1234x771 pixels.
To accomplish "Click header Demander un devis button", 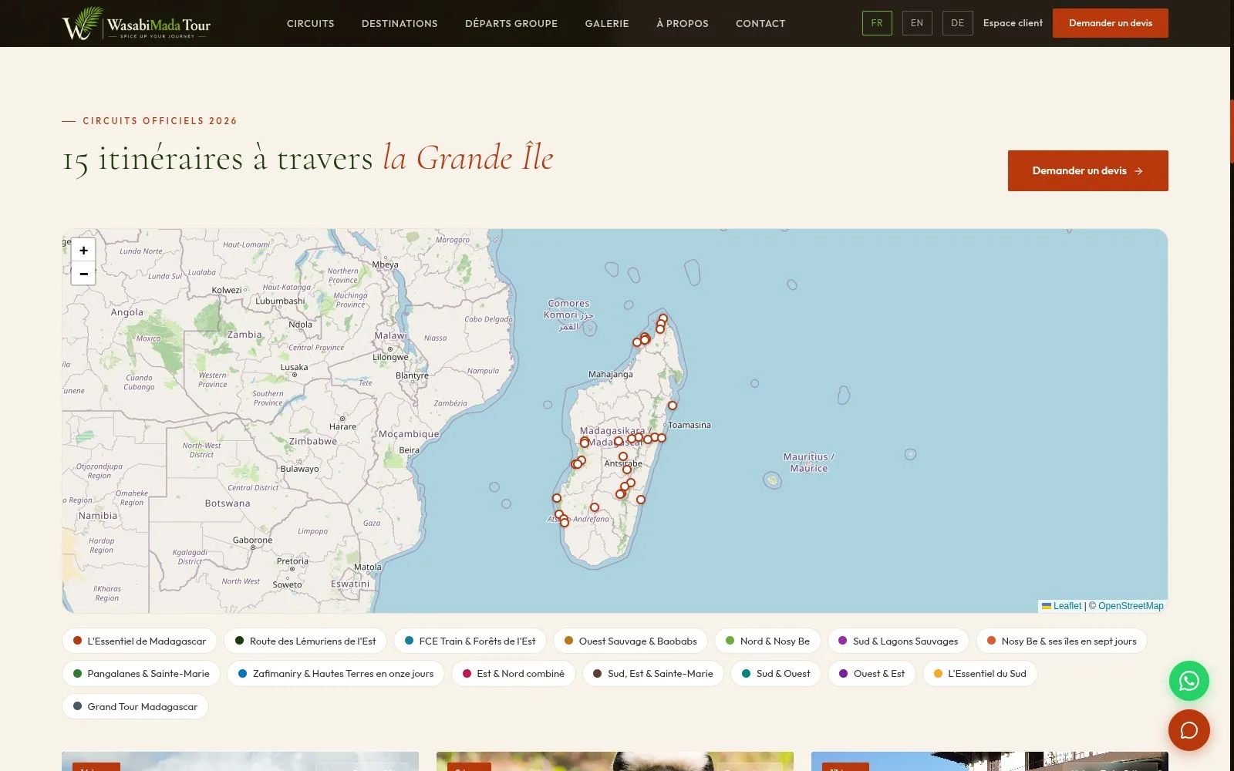I will pyautogui.click(x=1110, y=23).
